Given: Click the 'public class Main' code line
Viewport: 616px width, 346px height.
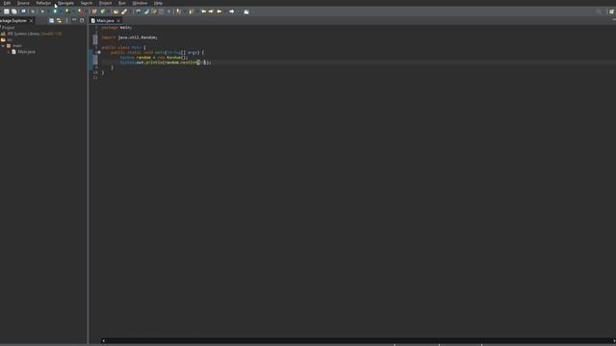Looking at the screenshot, I should coord(124,47).
